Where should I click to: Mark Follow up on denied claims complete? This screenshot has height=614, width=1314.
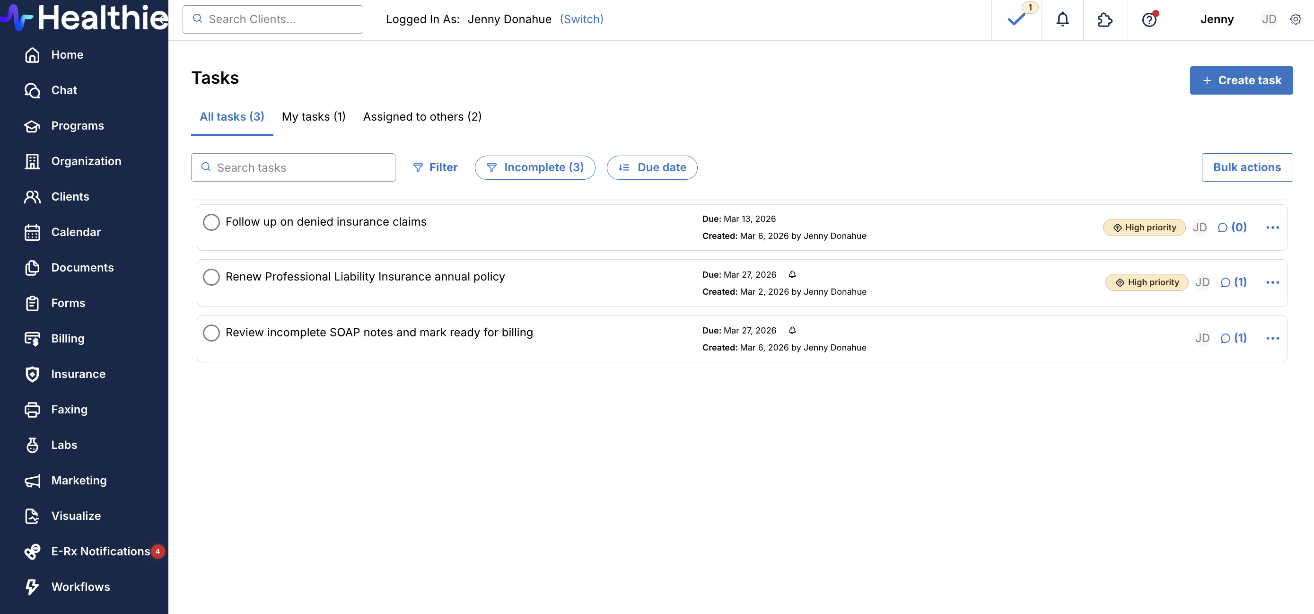[211, 222]
